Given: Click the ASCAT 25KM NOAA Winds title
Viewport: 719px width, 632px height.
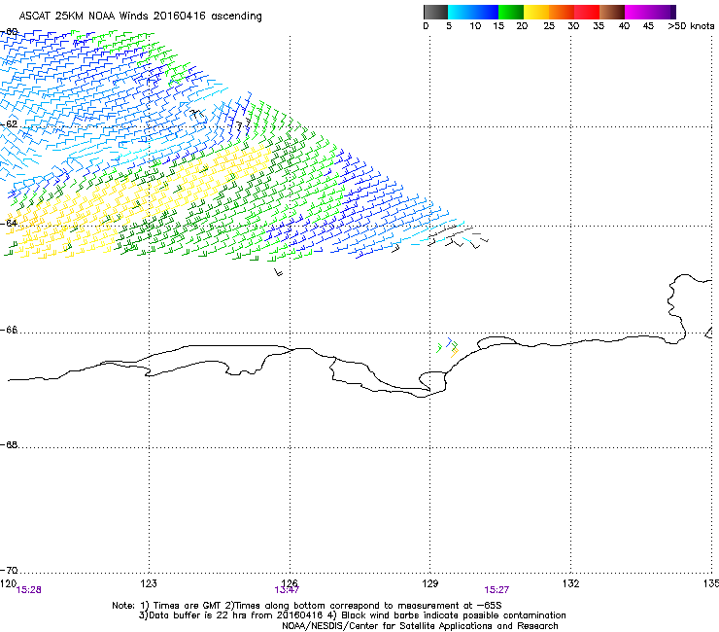Looking at the screenshot, I should click(140, 17).
